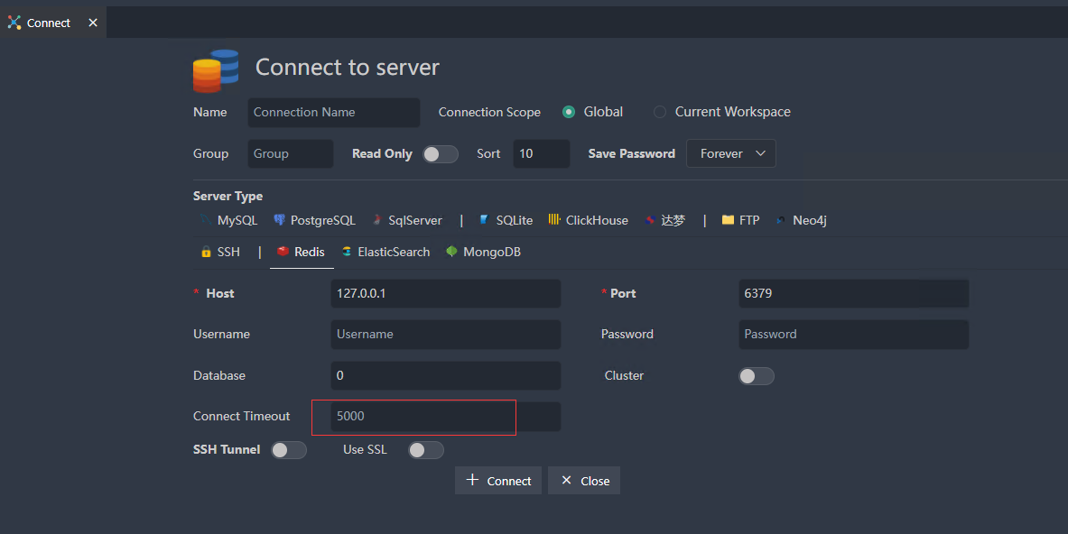Select the MySQL server type icon
This screenshot has width=1068, height=534.
(228, 219)
